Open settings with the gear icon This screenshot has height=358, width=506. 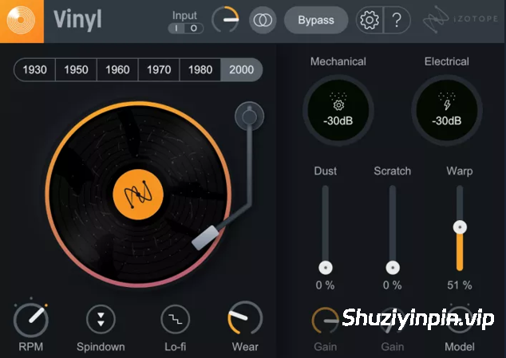click(370, 20)
